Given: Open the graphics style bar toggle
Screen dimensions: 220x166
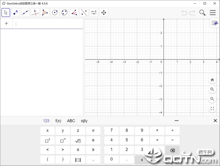Looking at the screenshot, I should [x=215, y=23].
